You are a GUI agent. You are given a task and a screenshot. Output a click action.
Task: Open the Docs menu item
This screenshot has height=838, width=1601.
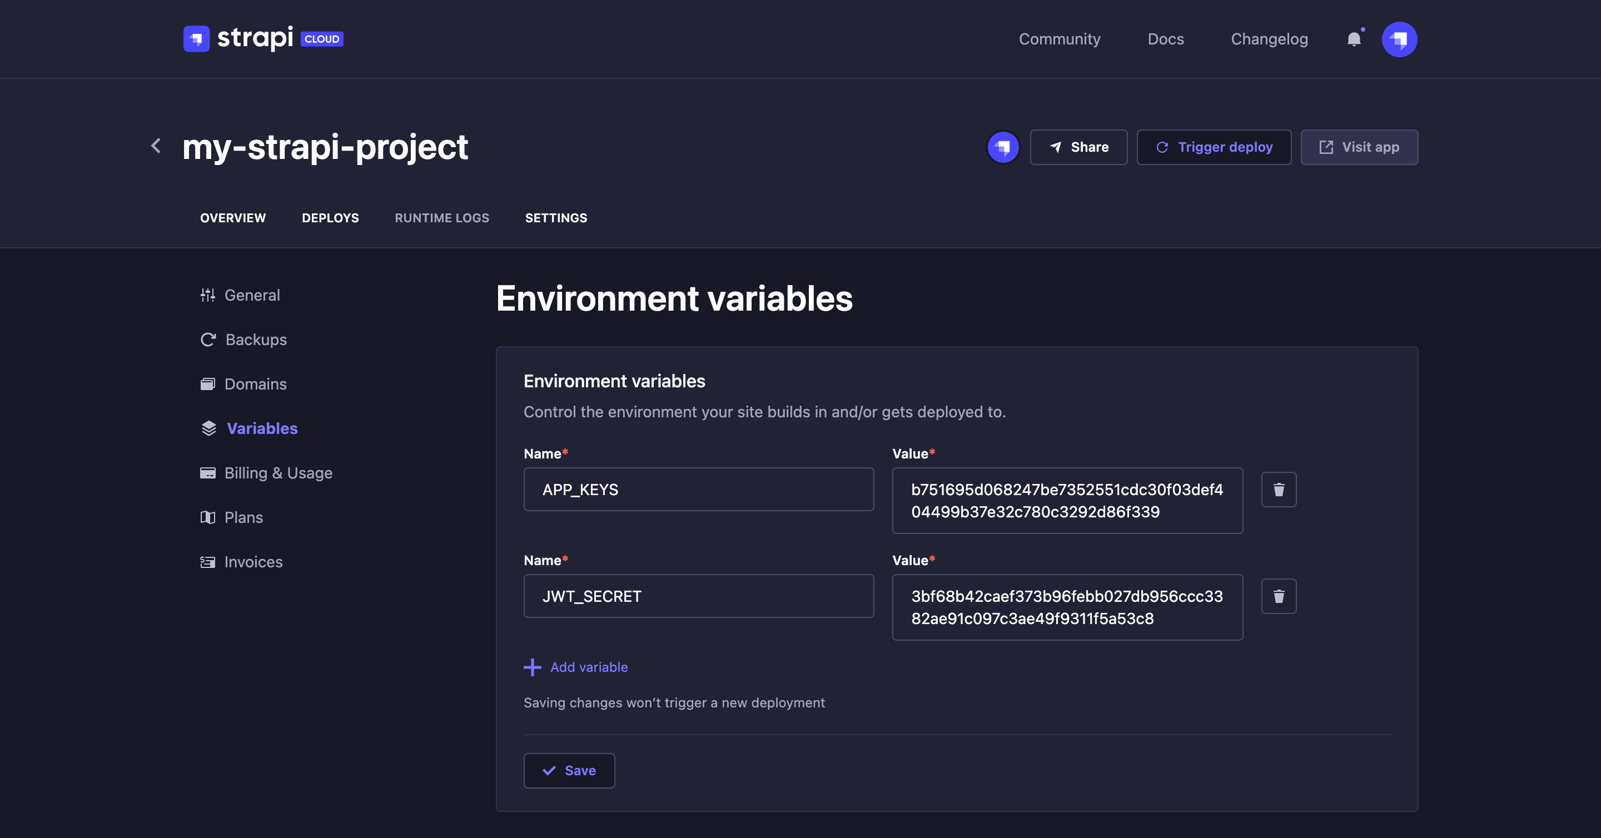pos(1165,38)
